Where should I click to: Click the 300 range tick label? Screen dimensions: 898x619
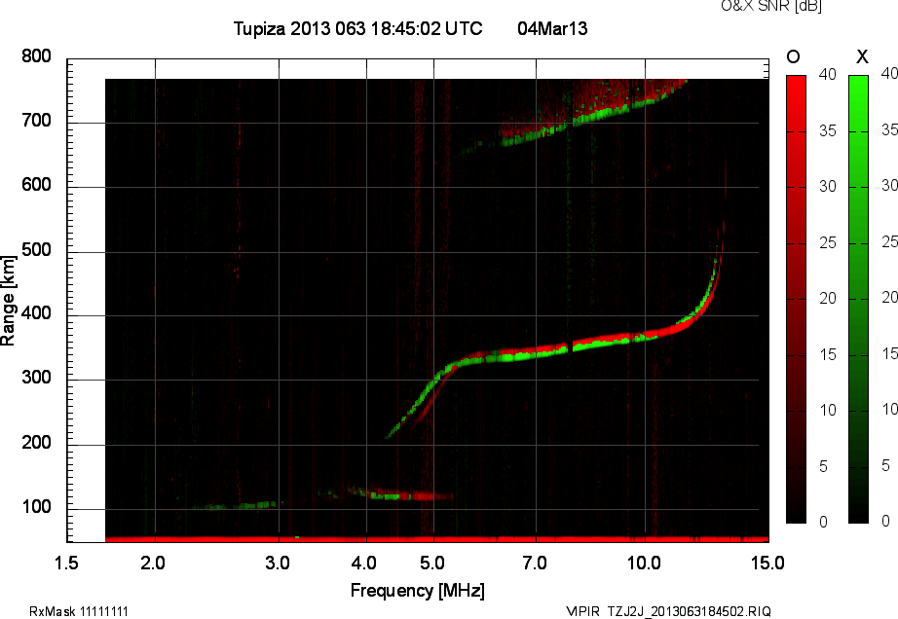click(x=37, y=378)
